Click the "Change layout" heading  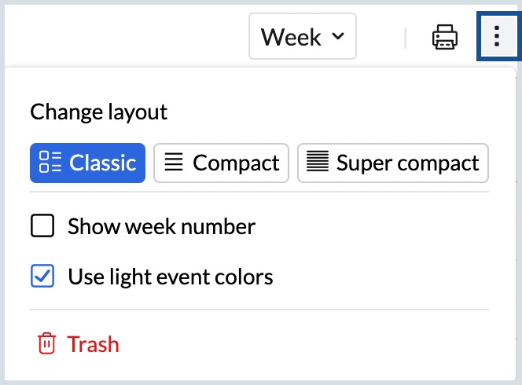[99, 112]
